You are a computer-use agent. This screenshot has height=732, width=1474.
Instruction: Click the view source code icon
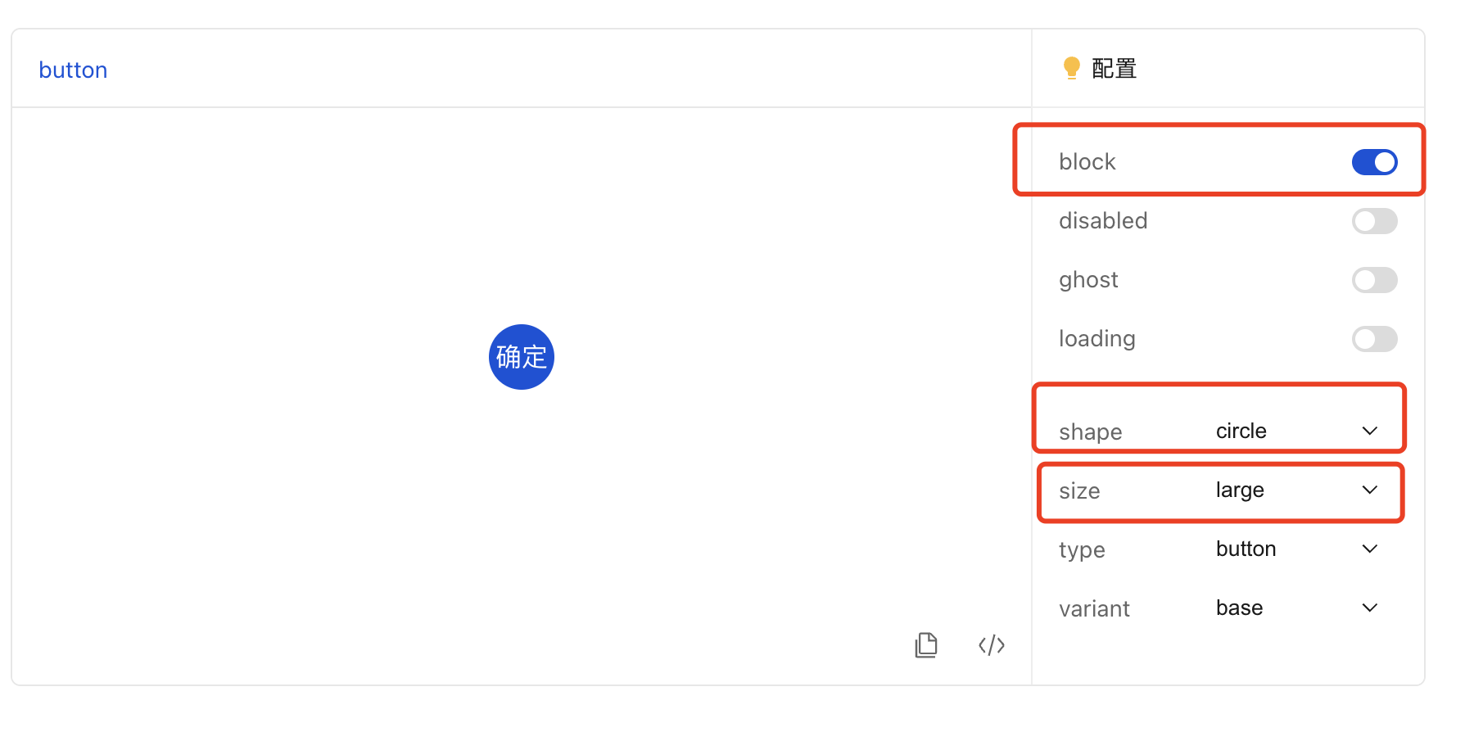[x=991, y=645]
